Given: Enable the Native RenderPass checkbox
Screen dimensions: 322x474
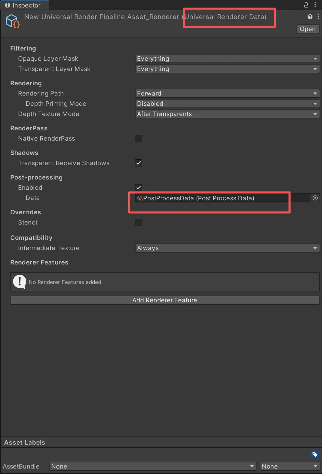Looking at the screenshot, I should pos(138,138).
